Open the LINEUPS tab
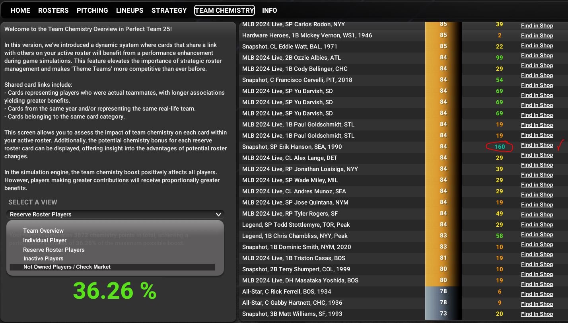Screen dimensions: 568x323 [x=130, y=10]
